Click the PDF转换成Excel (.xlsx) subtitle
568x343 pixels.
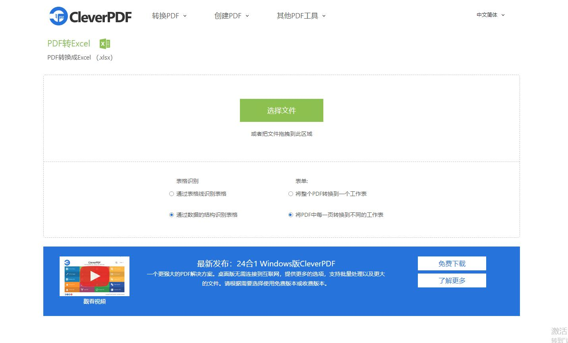[80, 58]
